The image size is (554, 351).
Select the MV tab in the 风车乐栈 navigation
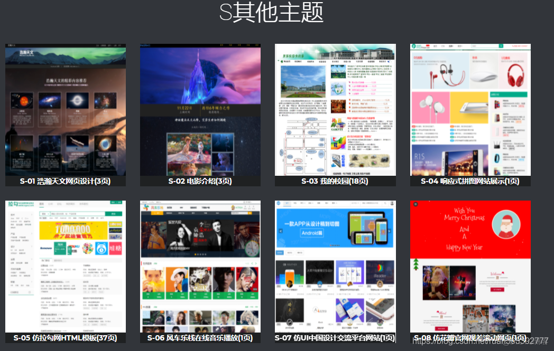(181, 207)
